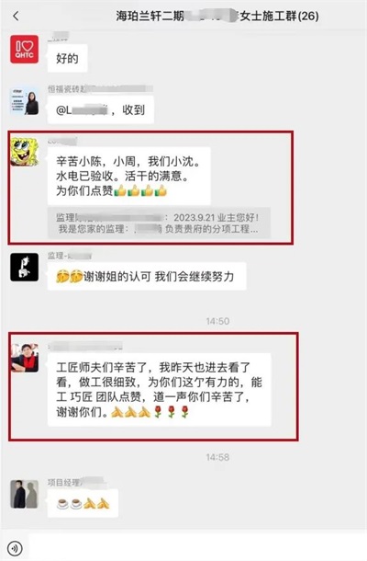Select the '工匠师夫们辛苦了' message bubble

click(x=160, y=390)
